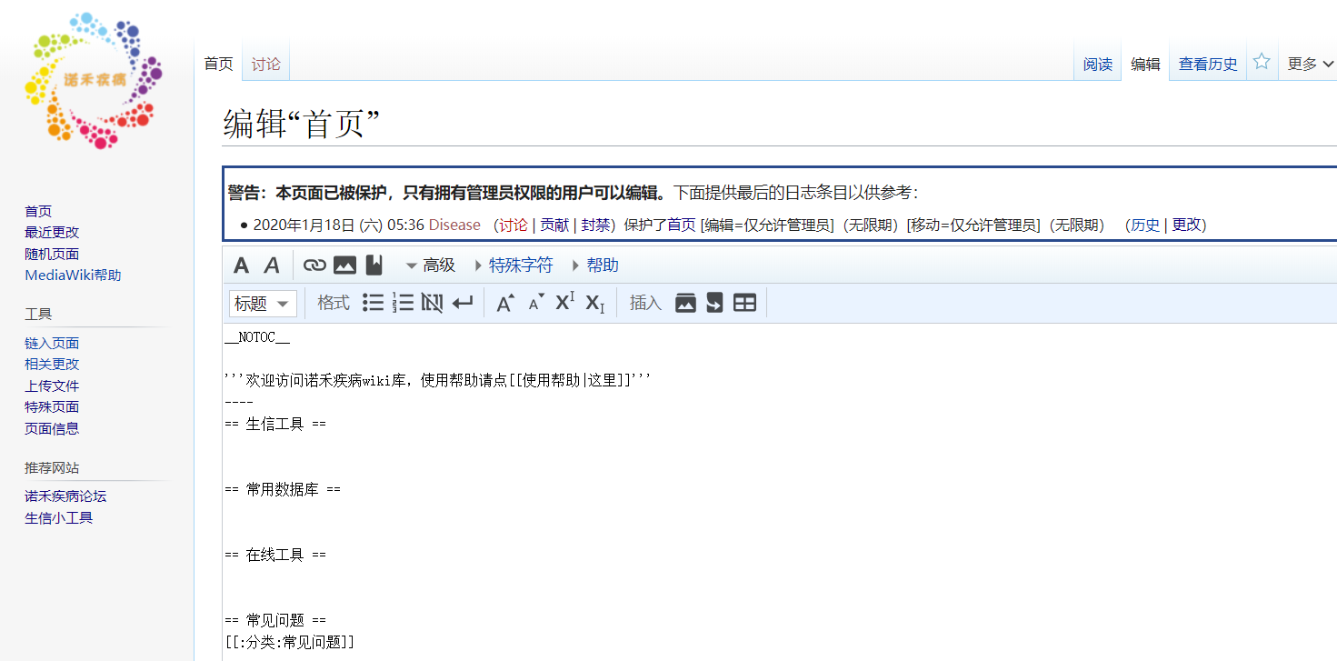The height and width of the screenshot is (661, 1337).
Task: Expand the 特殊字符 special characters section
Action: click(514, 265)
